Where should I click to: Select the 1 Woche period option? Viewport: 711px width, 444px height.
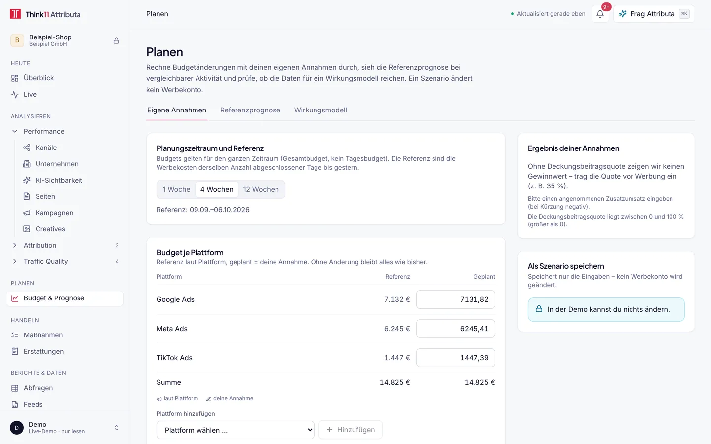point(176,189)
